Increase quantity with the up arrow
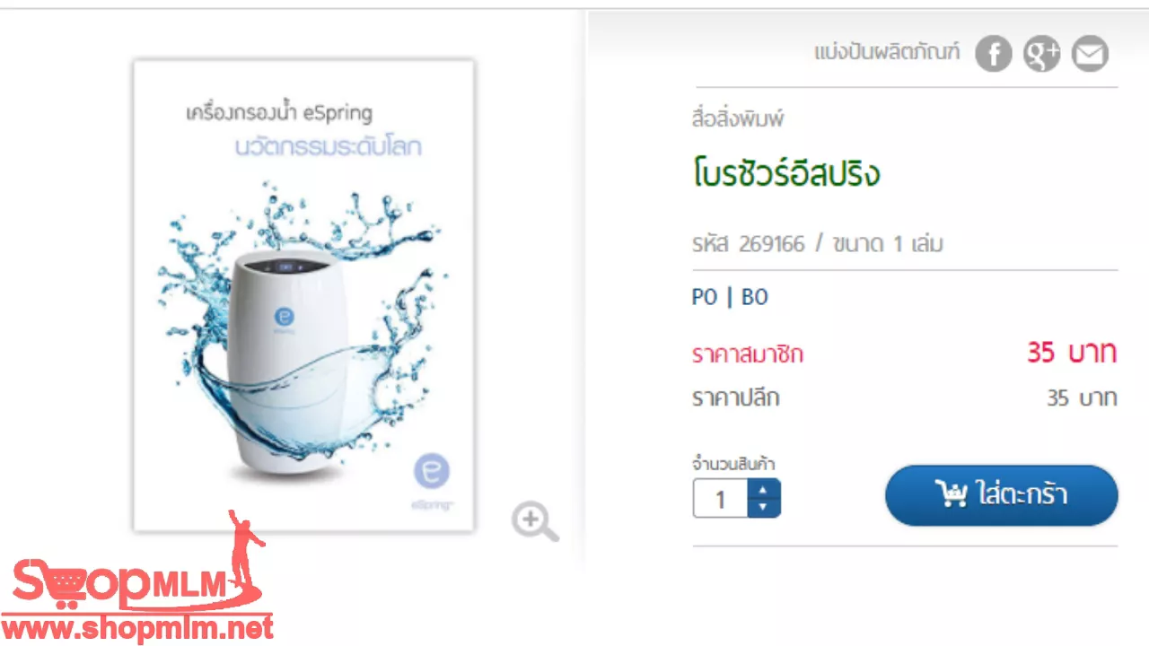Screen dimensions: 1149x646 [764, 489]
